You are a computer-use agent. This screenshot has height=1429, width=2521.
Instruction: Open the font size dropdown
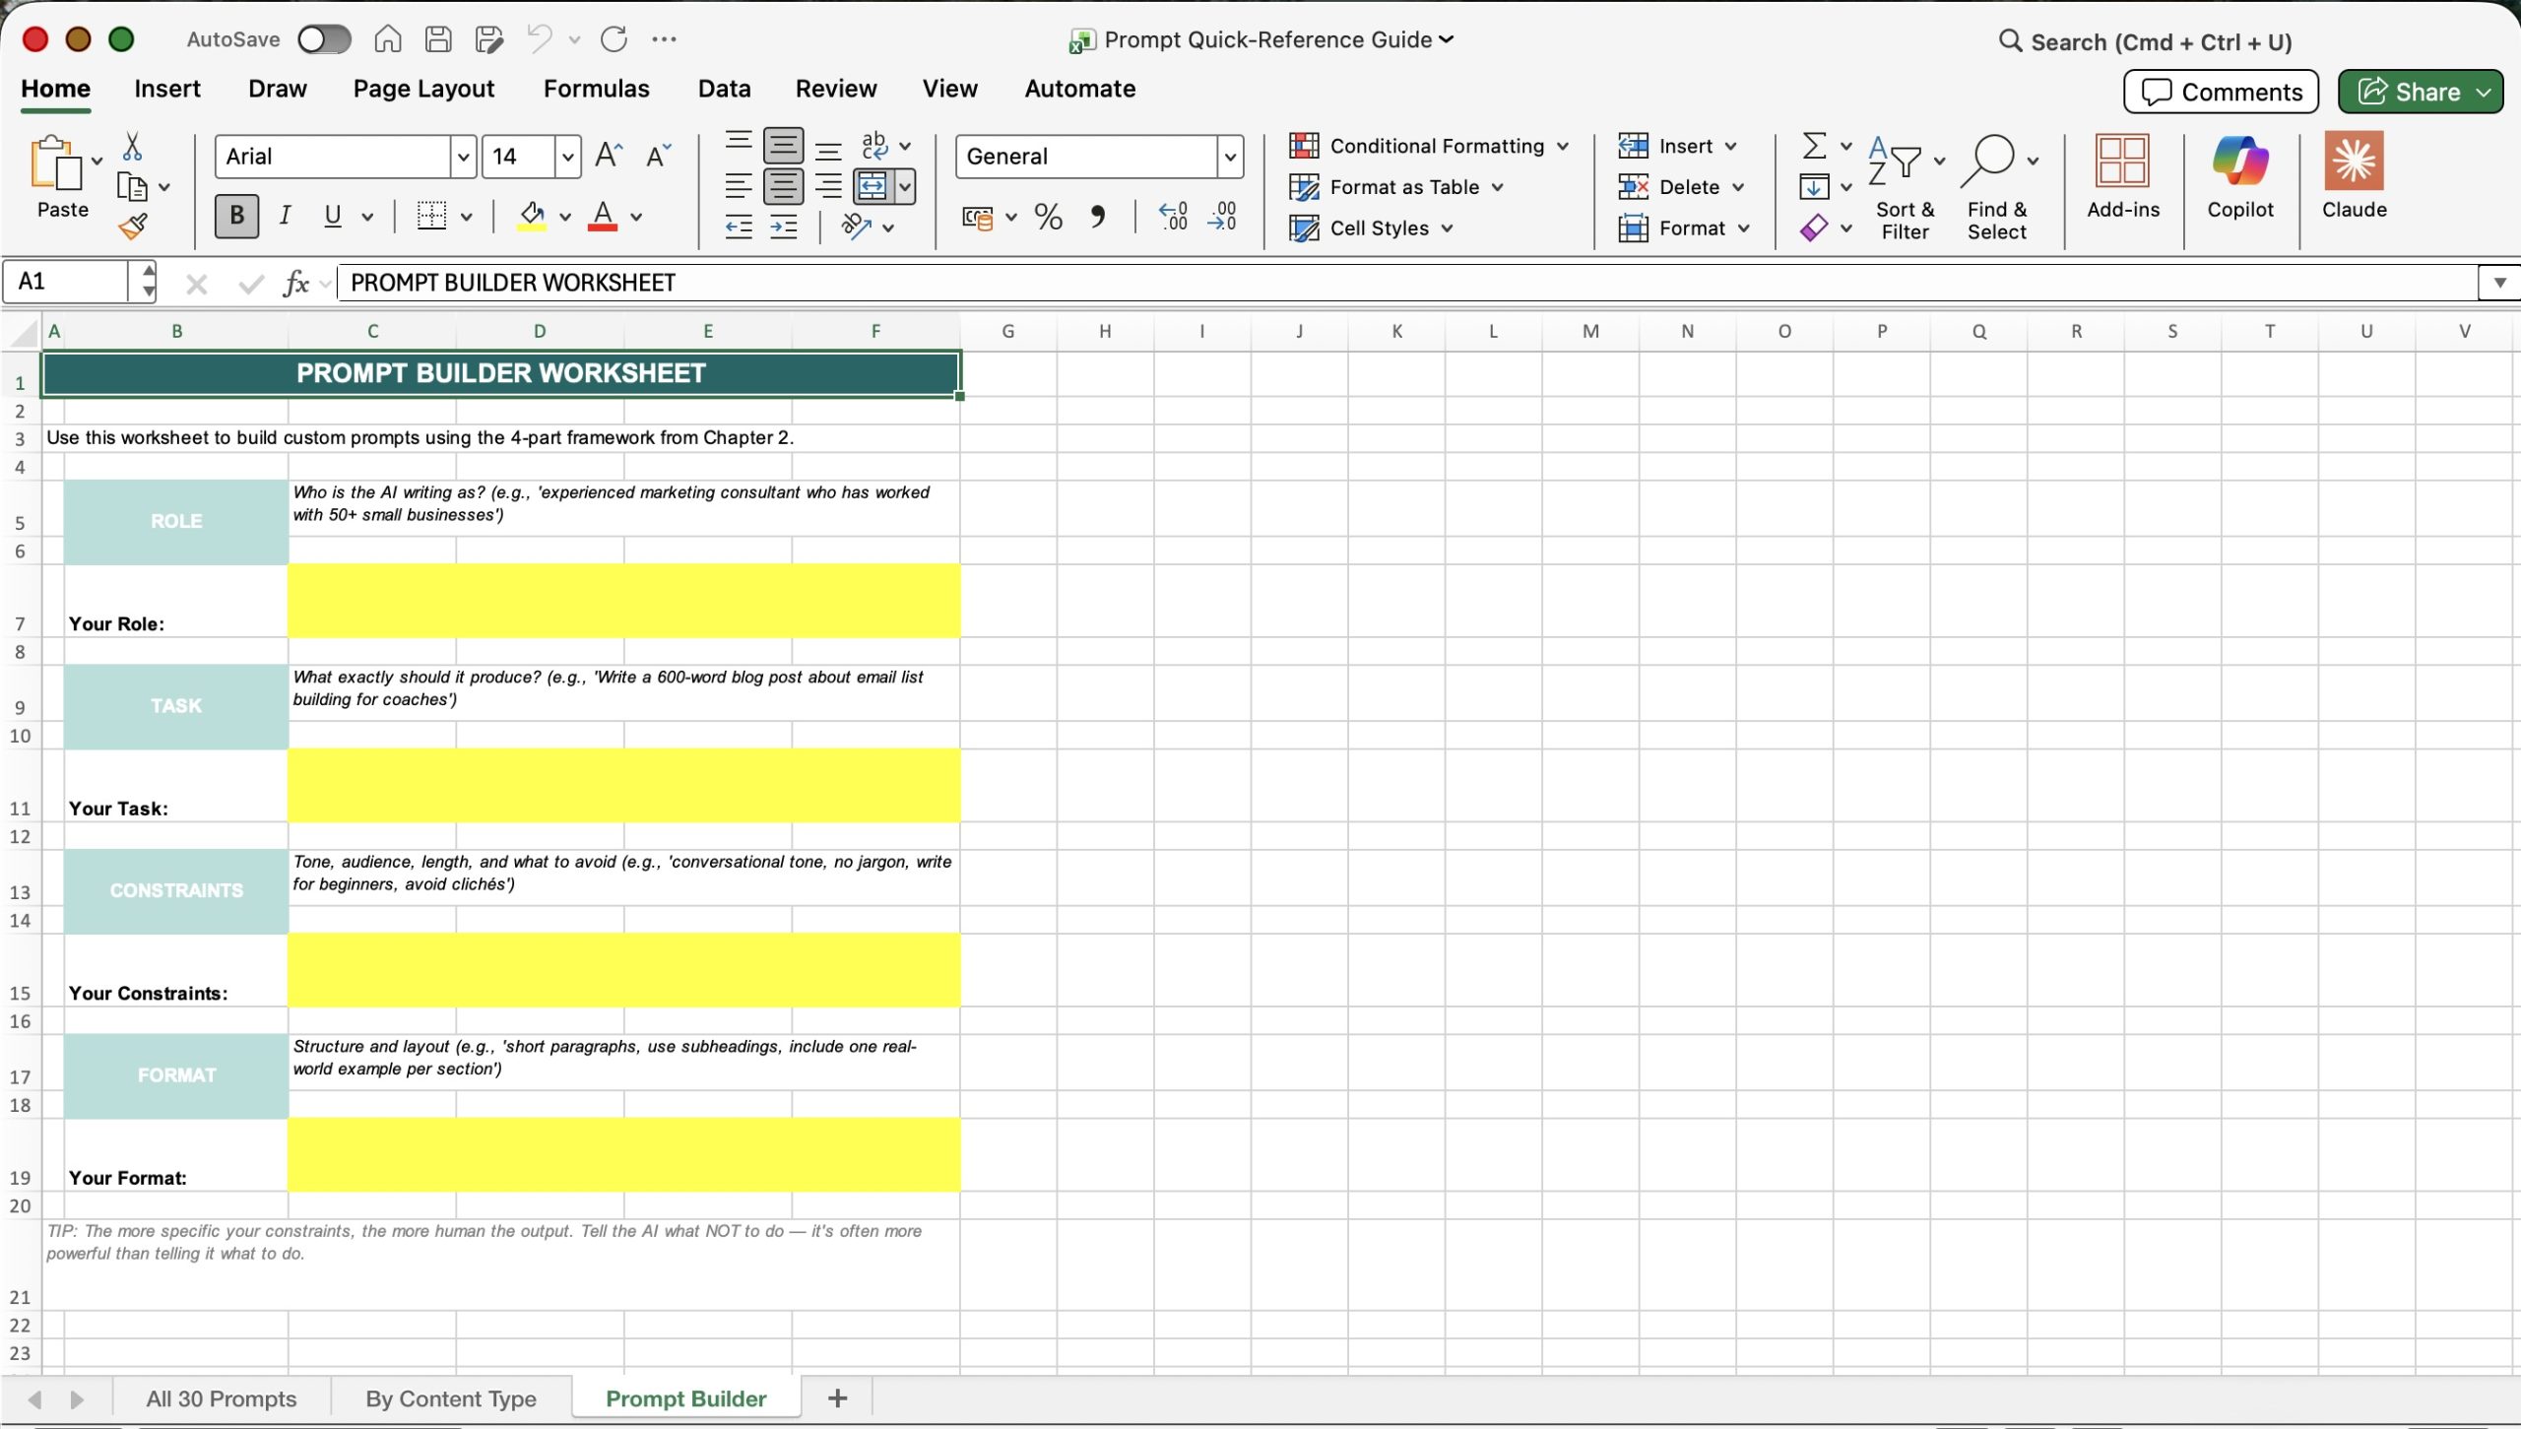pos(567,157)
